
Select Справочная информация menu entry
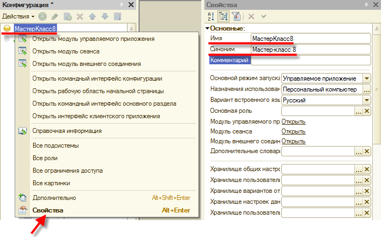click(66, 131)
